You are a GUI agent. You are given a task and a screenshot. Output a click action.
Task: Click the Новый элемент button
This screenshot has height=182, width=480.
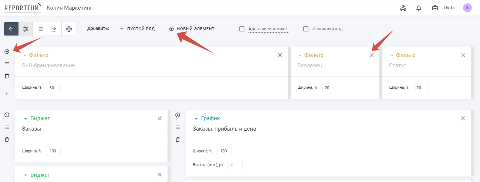click(x=192, y=29)
